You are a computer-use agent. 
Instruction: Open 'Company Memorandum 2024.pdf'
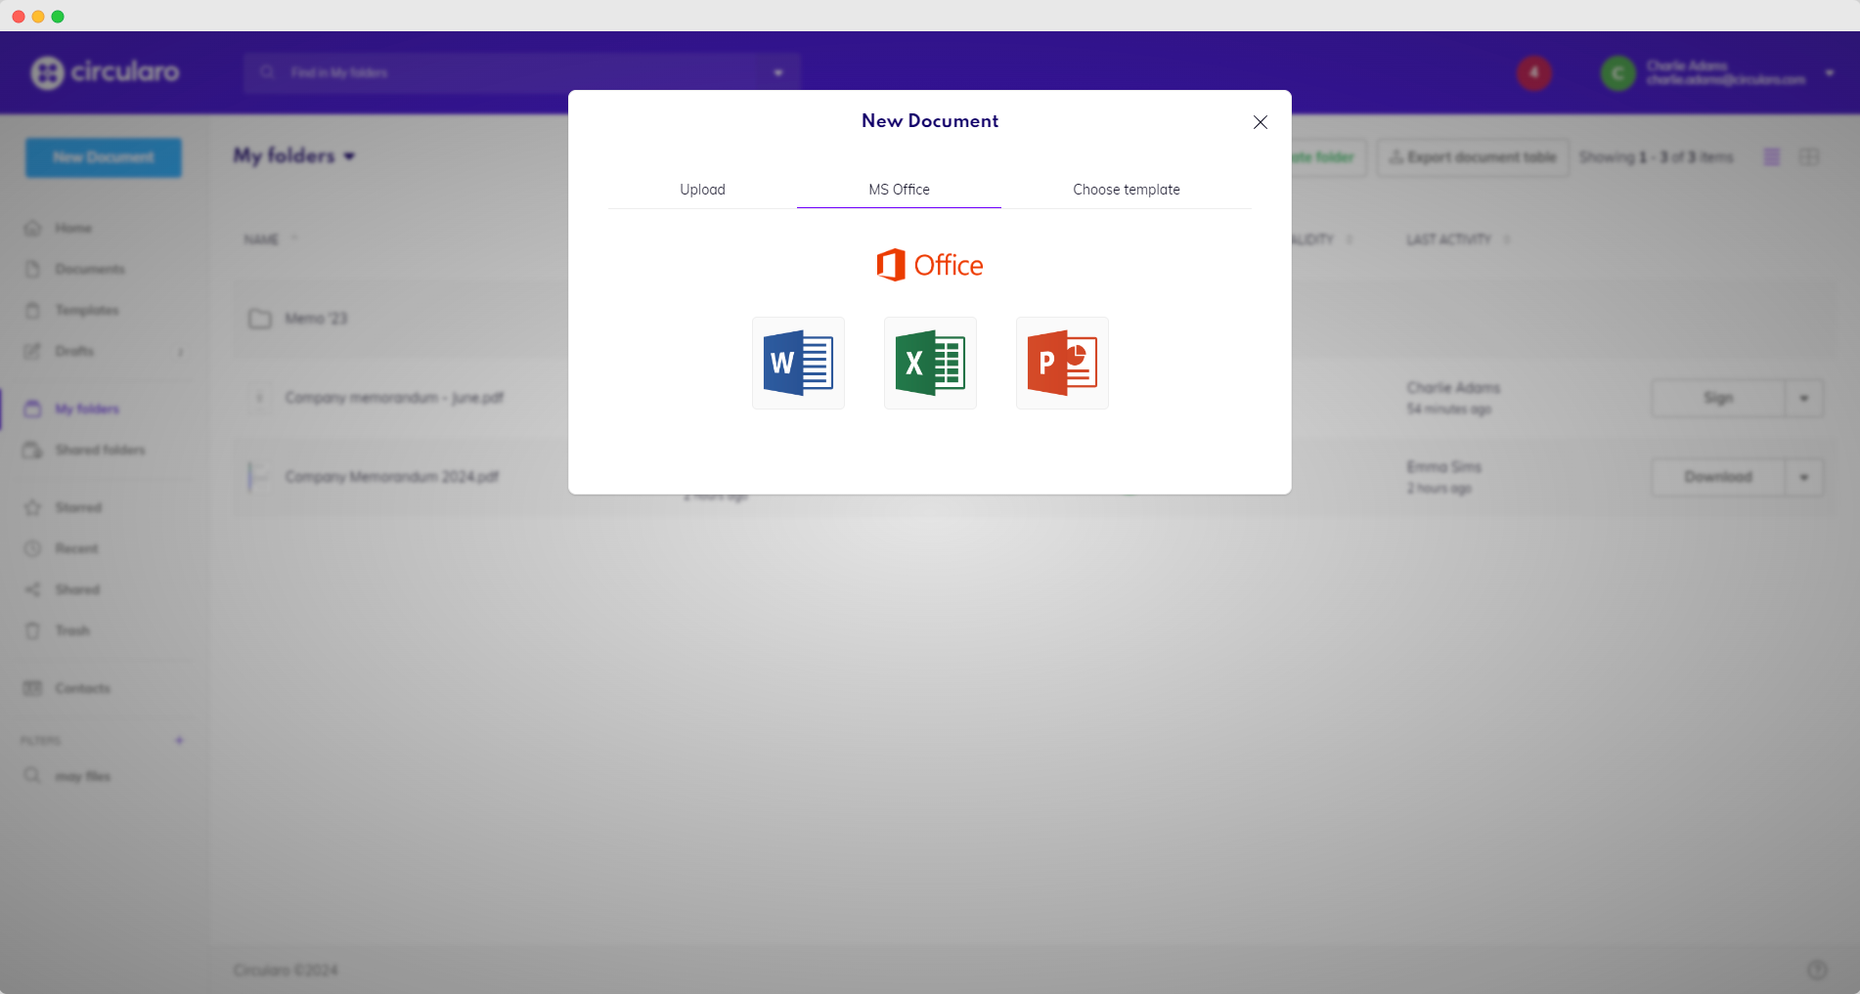[392, 477]
